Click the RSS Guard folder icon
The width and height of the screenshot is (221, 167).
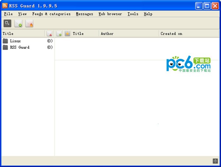pyautogui.click(x=6, y=47)
